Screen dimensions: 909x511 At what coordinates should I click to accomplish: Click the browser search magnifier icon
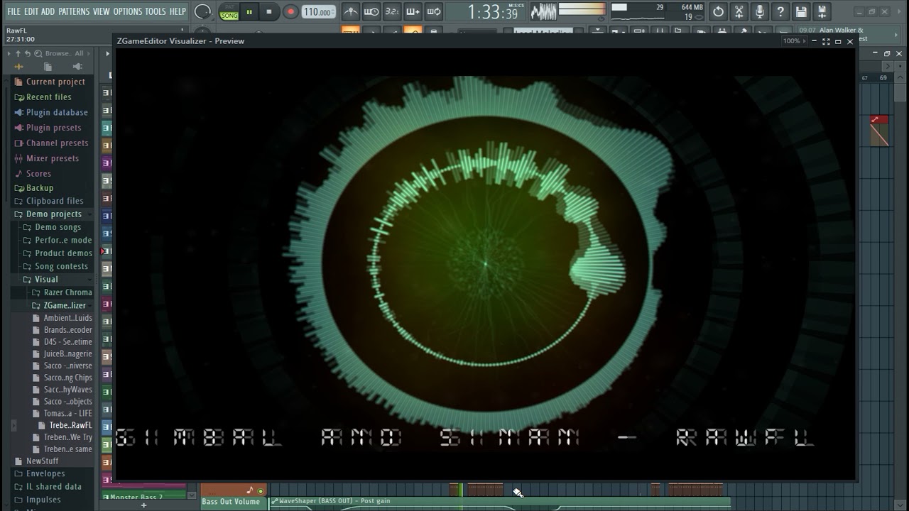(38, 53)
